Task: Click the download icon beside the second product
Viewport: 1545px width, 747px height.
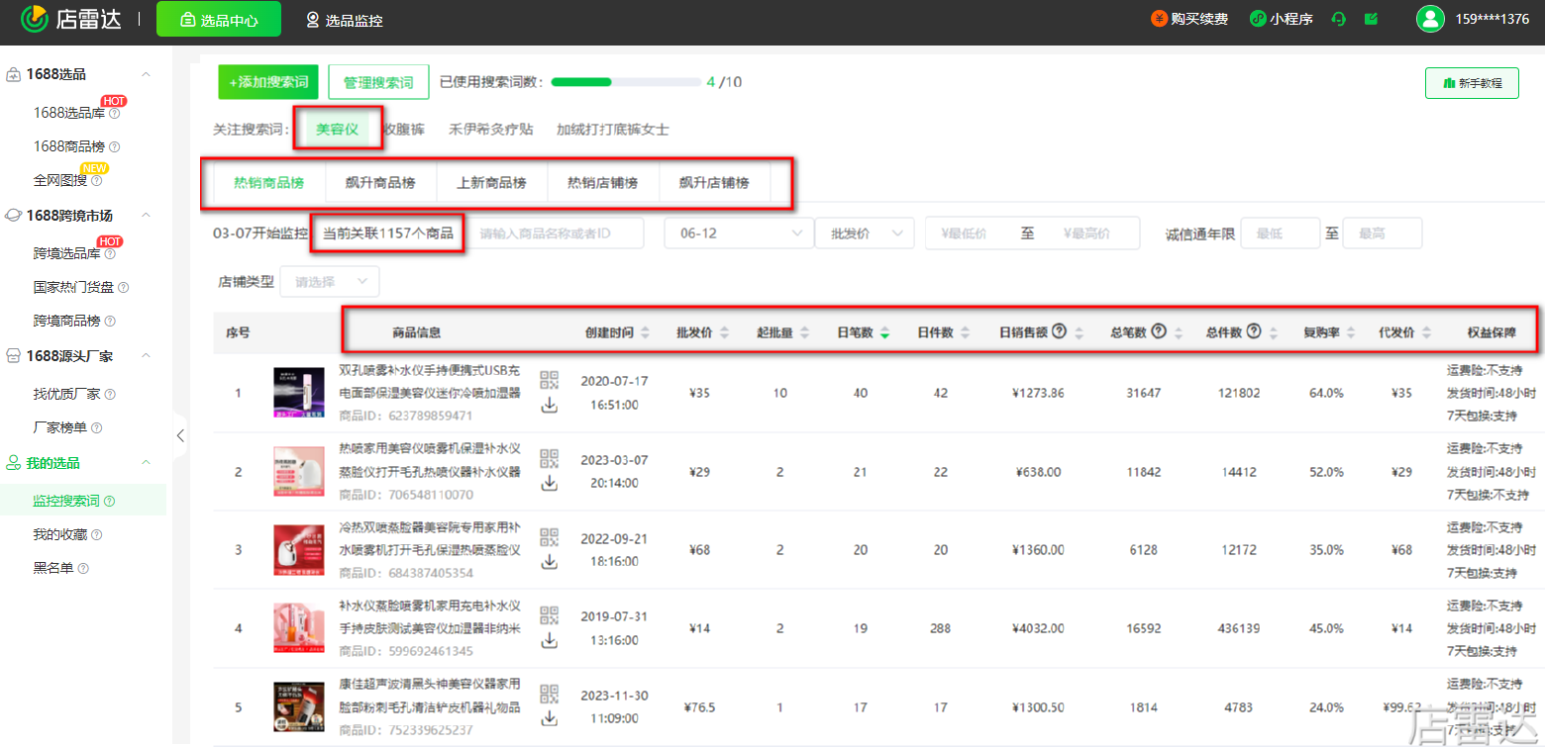Action: (x=550, y=485)
